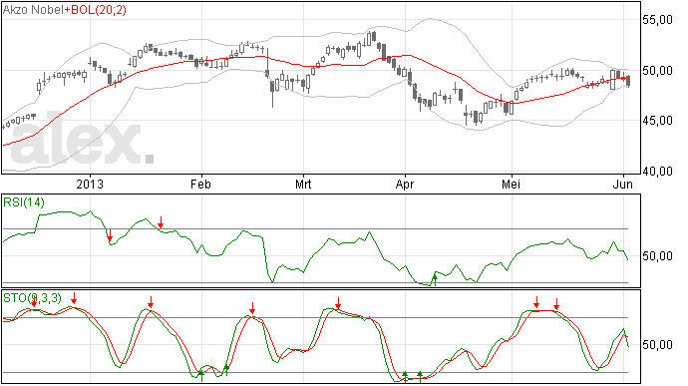Select the 45,00 price axis value

(x=657, y=121)
